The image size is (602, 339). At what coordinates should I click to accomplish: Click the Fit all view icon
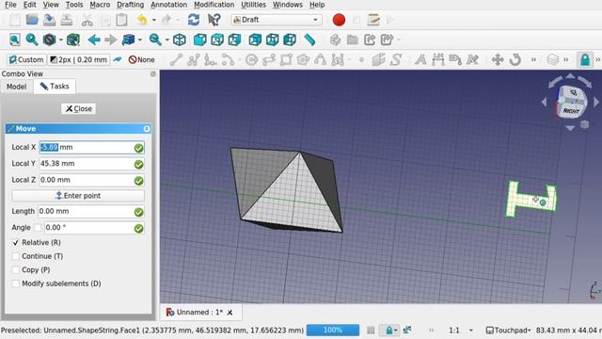[x=15, y=40]
